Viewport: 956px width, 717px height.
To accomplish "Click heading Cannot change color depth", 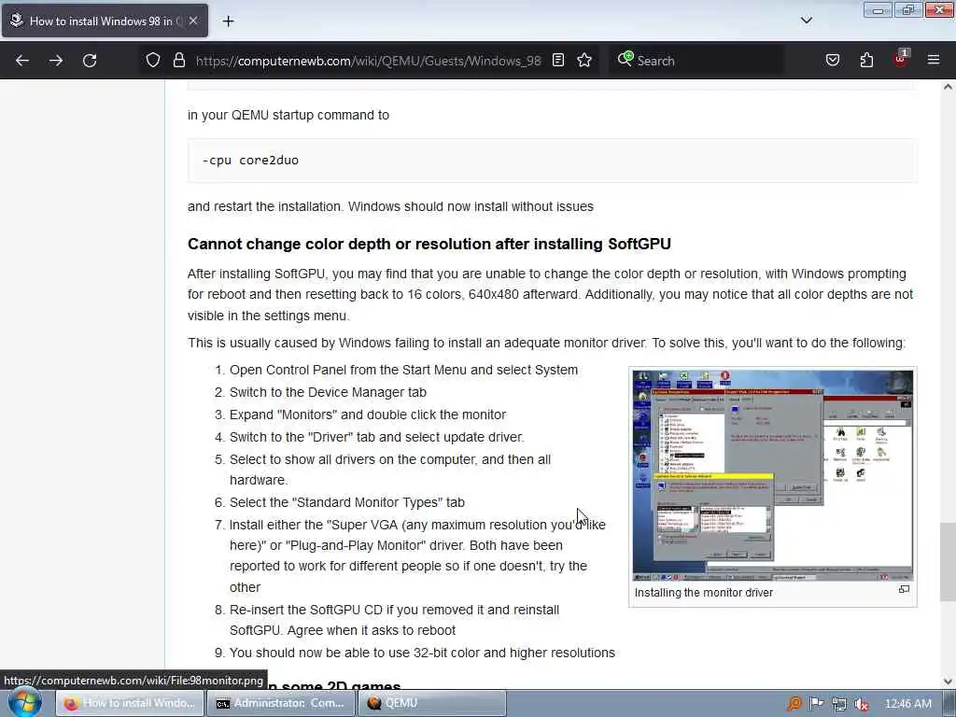I will click(x=429, y=244).
